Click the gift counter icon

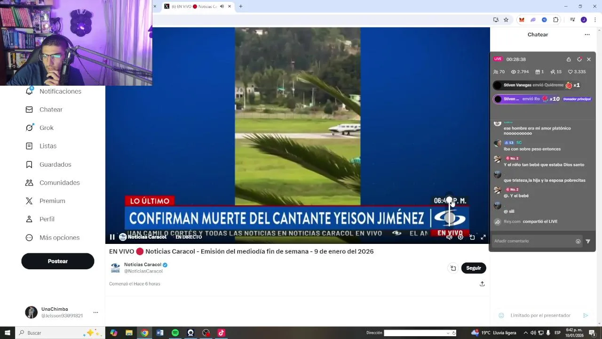pos(539,72)
